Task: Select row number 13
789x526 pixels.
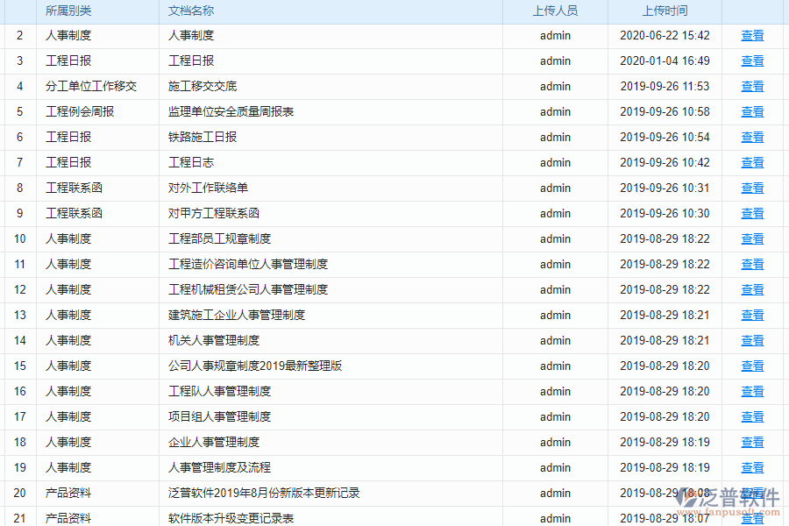Action: (19, 315)
